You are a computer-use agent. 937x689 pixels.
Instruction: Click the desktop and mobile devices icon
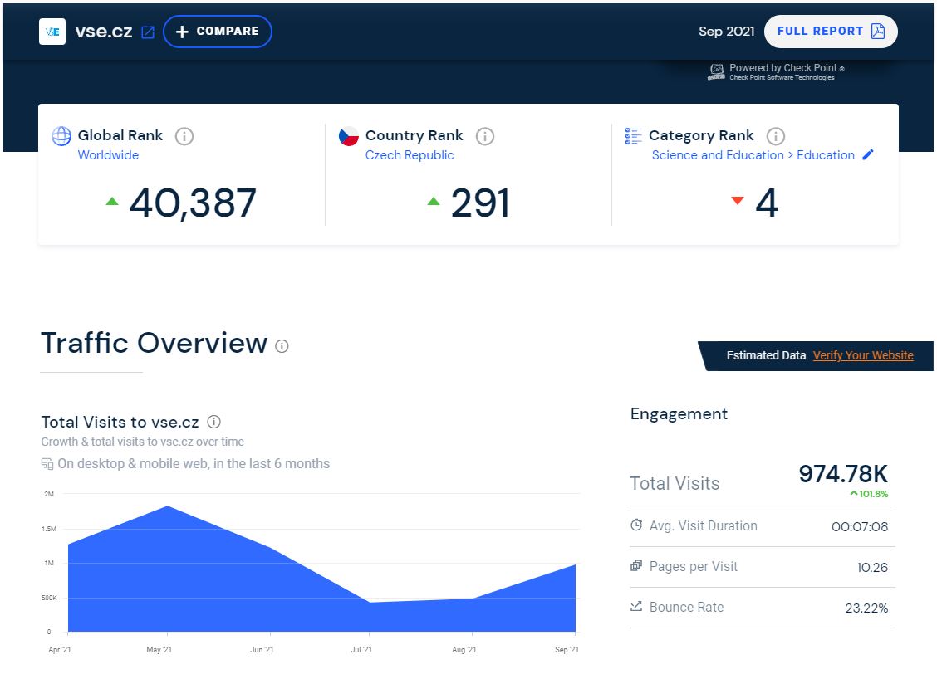coord(47,463)
